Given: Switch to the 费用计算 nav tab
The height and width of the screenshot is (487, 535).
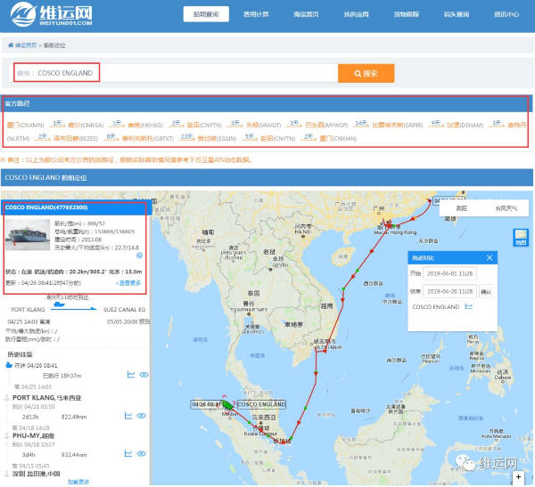Looking at the screenshot, I should (x=256, y=14).
